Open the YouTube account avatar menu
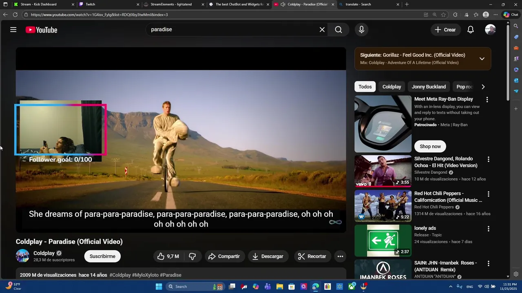This screenshot has width=522, height=293. [490, 30]
